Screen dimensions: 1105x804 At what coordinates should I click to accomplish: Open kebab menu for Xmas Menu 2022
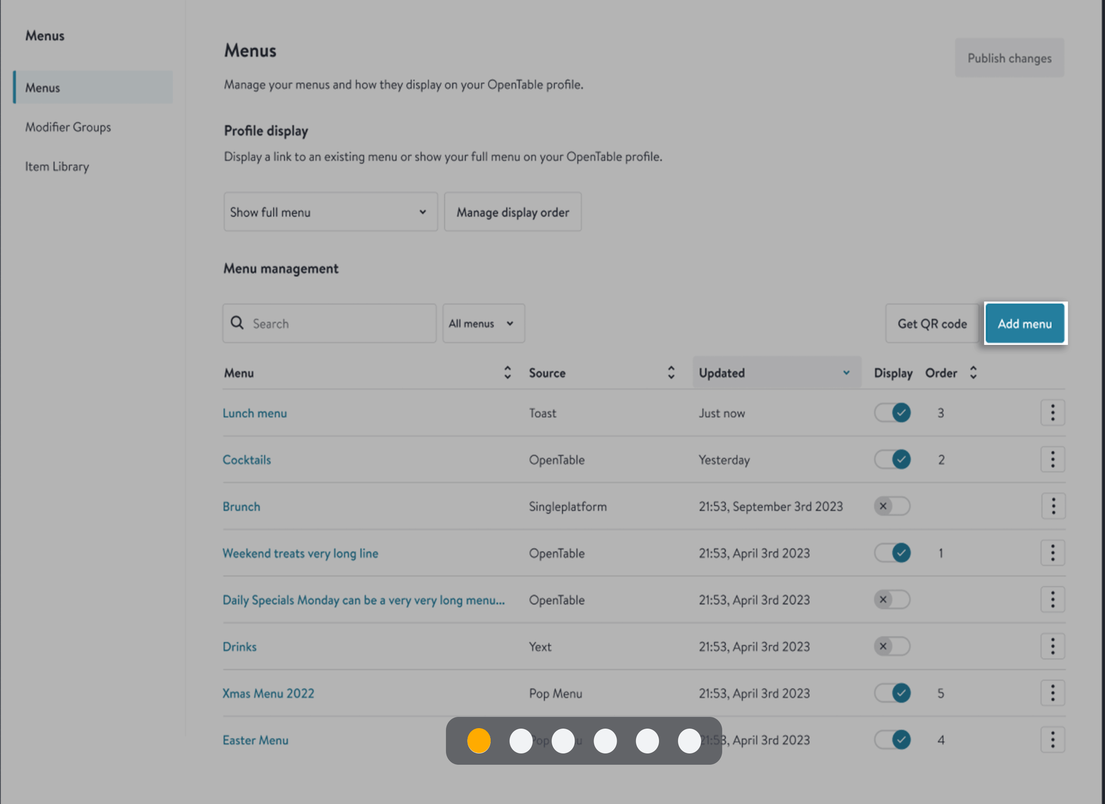tap(1052, 693)
